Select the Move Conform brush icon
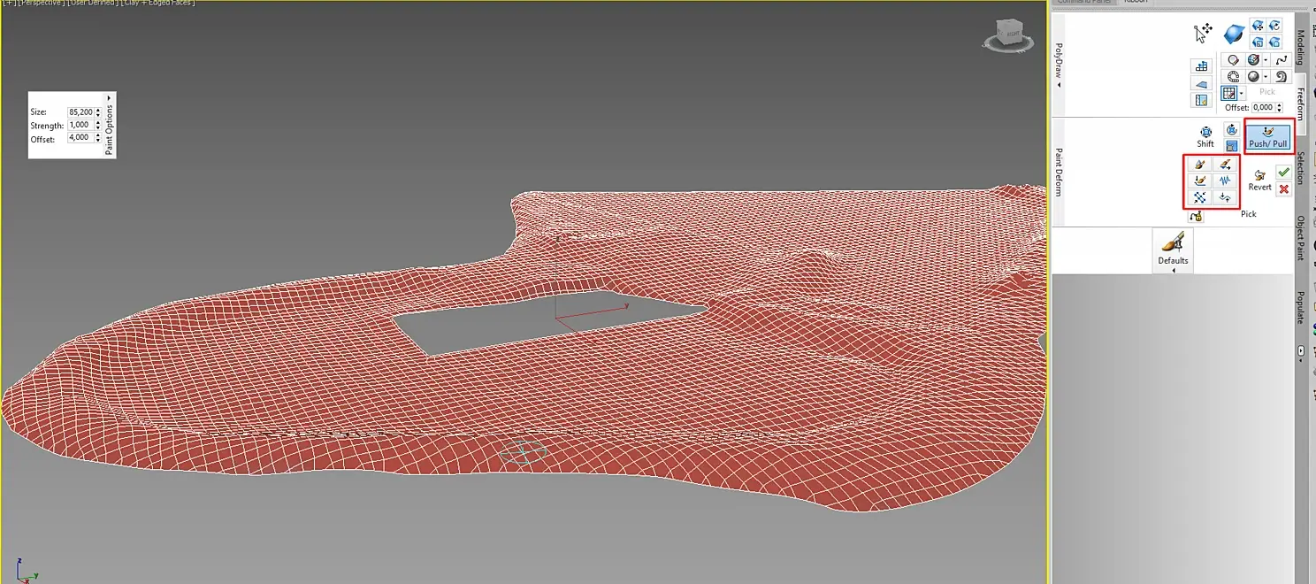 click(1259, 26)
